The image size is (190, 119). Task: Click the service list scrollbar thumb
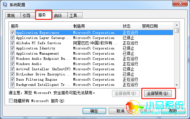pos(177,30)
